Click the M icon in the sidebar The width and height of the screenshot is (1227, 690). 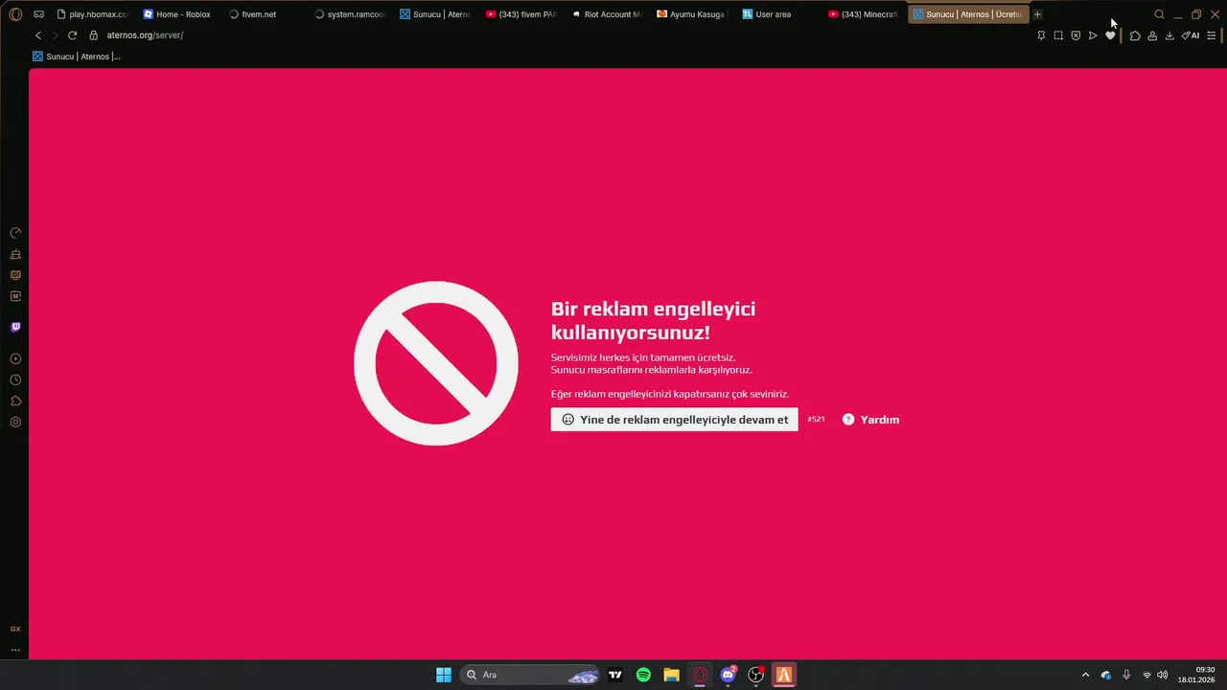pos(15,296)
